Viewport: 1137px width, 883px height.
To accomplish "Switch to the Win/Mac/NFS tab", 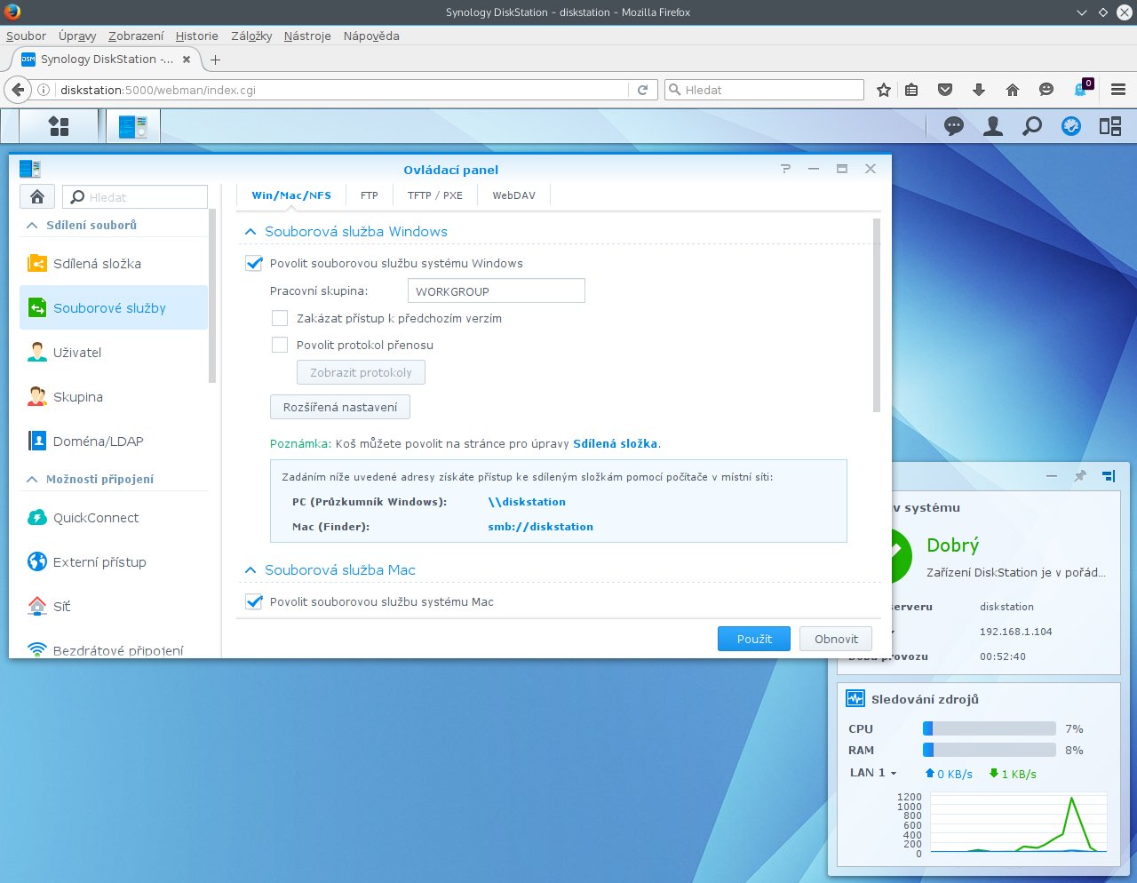I will point(291,195).
